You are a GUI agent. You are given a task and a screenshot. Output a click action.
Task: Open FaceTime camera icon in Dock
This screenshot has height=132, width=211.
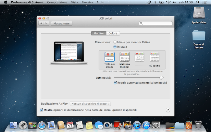108,125
